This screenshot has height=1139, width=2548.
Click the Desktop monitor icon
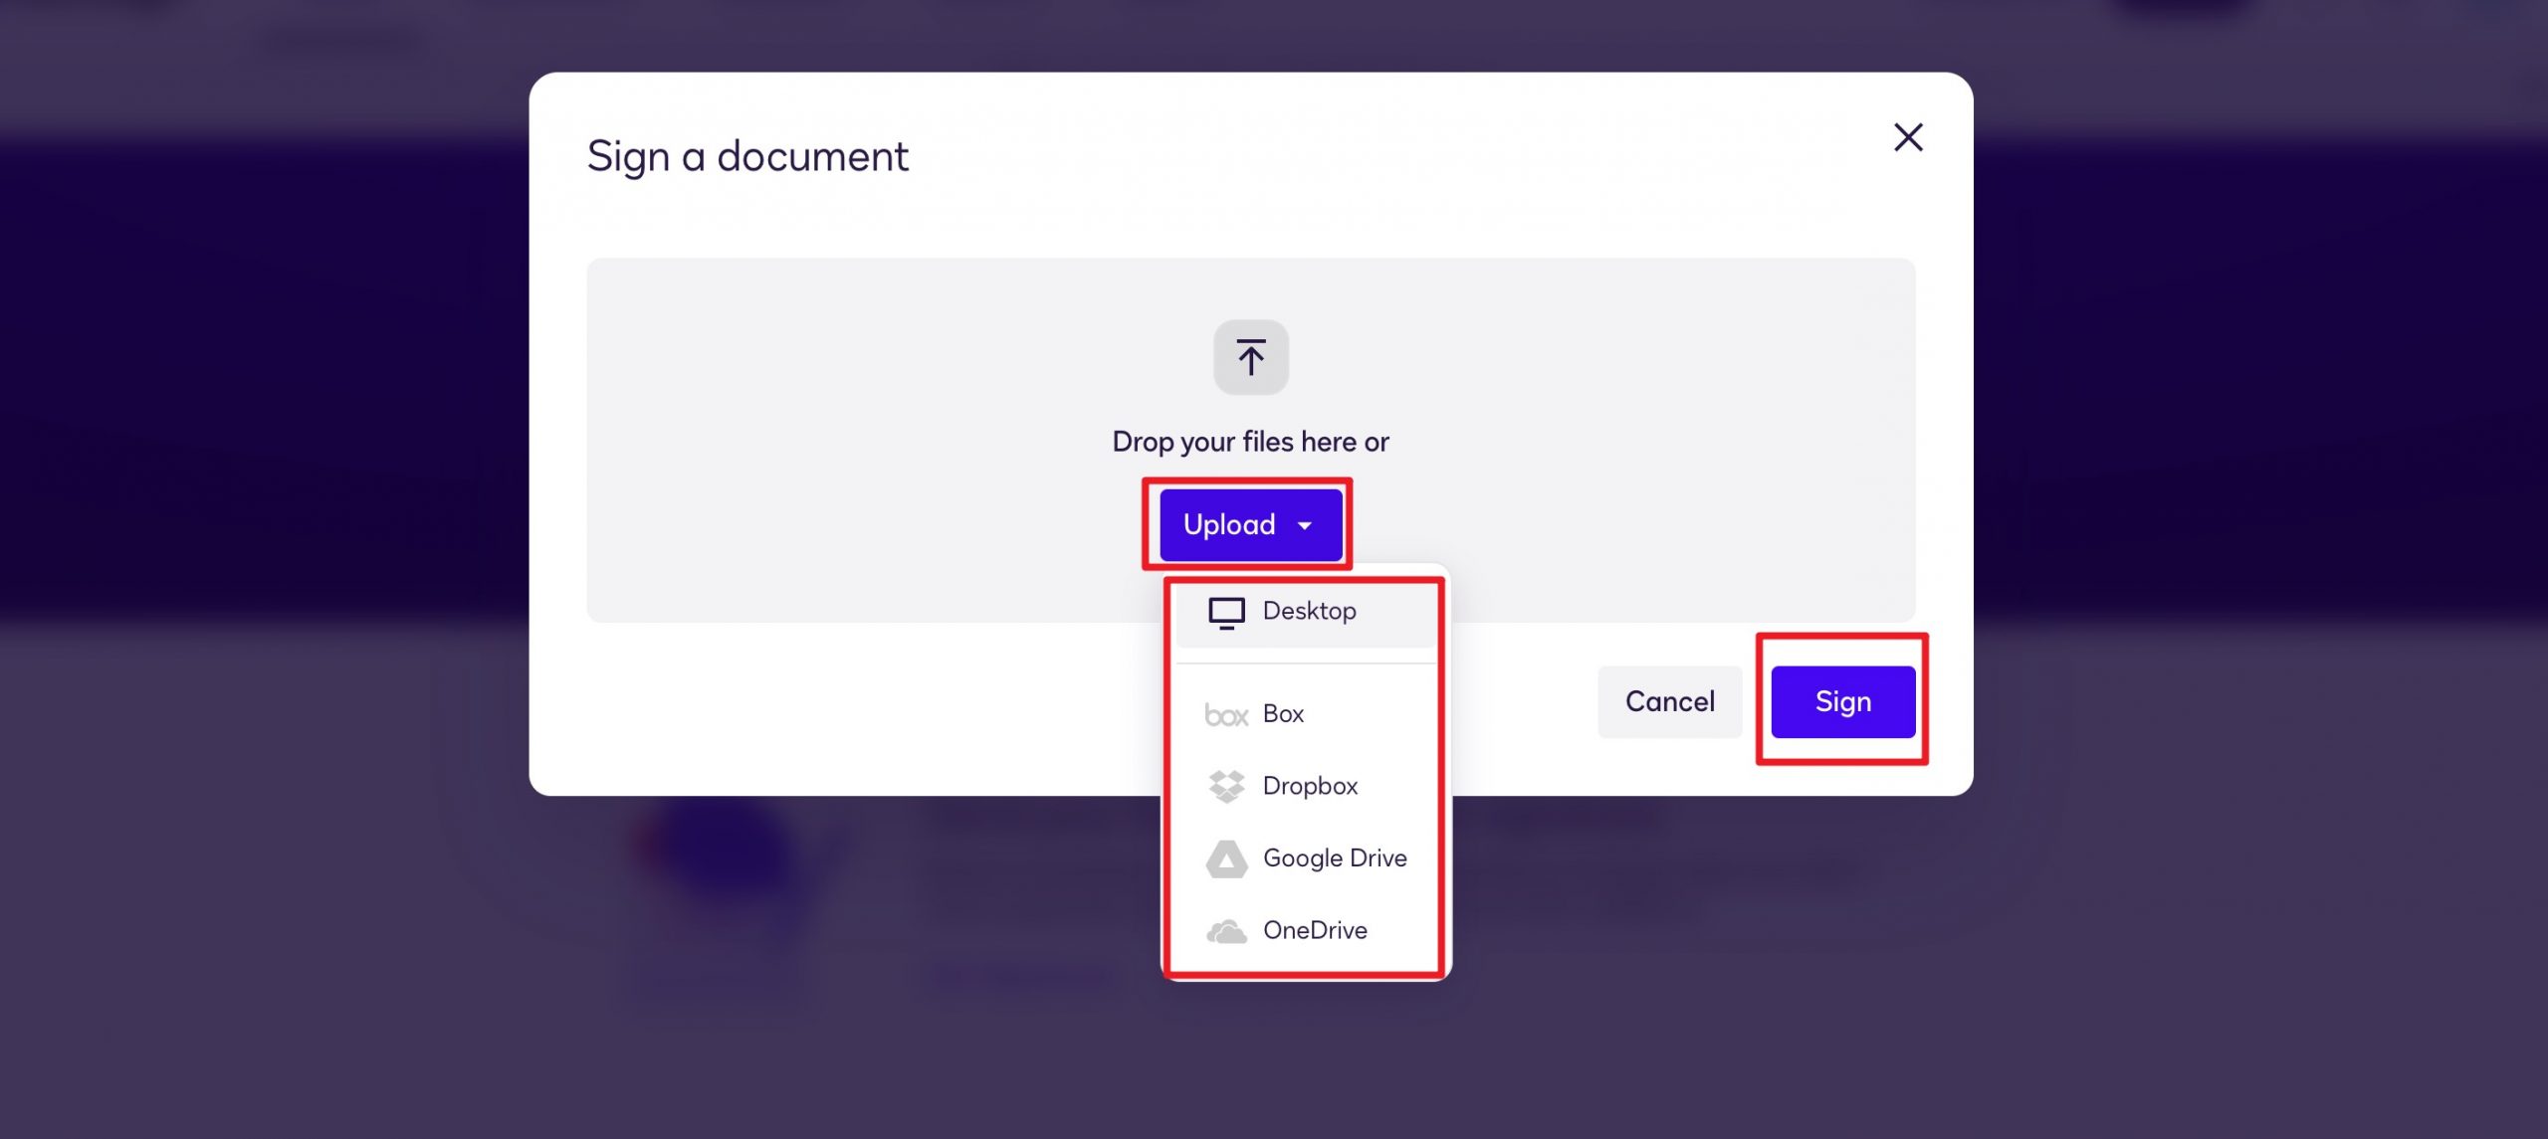[x=1226, y=613]
